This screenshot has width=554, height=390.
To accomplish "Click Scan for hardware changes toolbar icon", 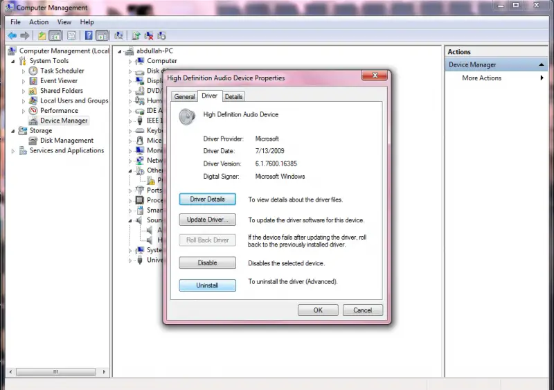I will tap(118, 35).
